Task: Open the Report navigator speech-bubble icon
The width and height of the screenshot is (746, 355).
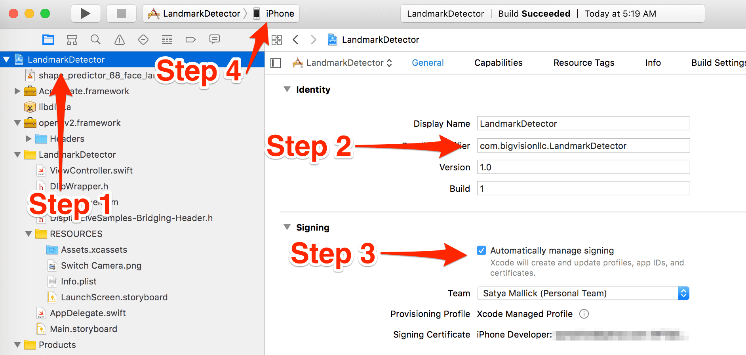Action: point(214,39)
